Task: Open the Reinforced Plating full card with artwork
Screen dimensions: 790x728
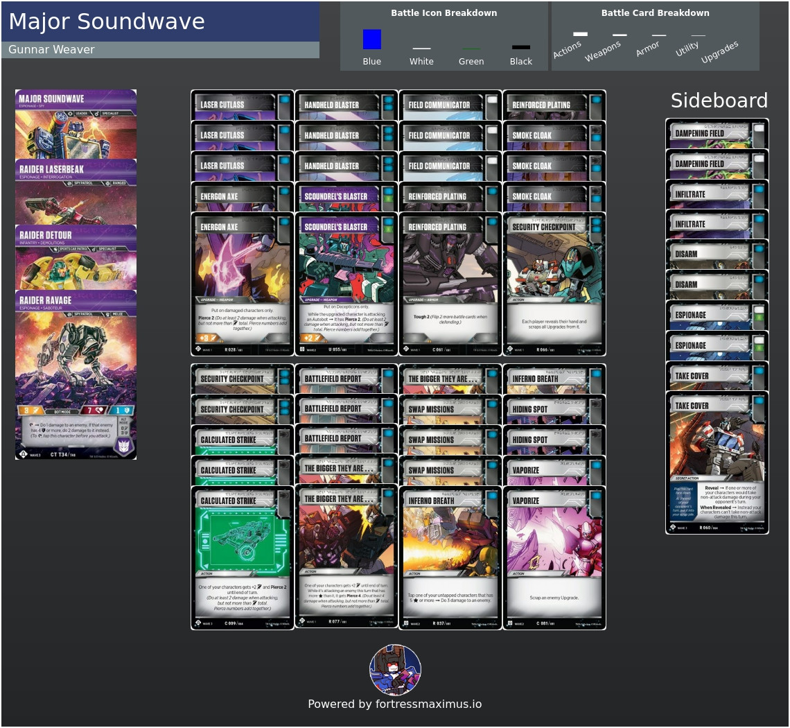Action: (x=450, y=284)
